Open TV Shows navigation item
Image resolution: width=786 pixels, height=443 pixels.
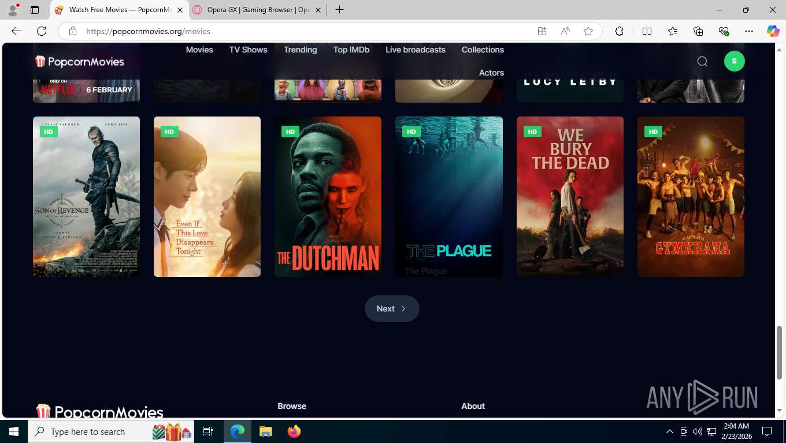coord(249,50)
